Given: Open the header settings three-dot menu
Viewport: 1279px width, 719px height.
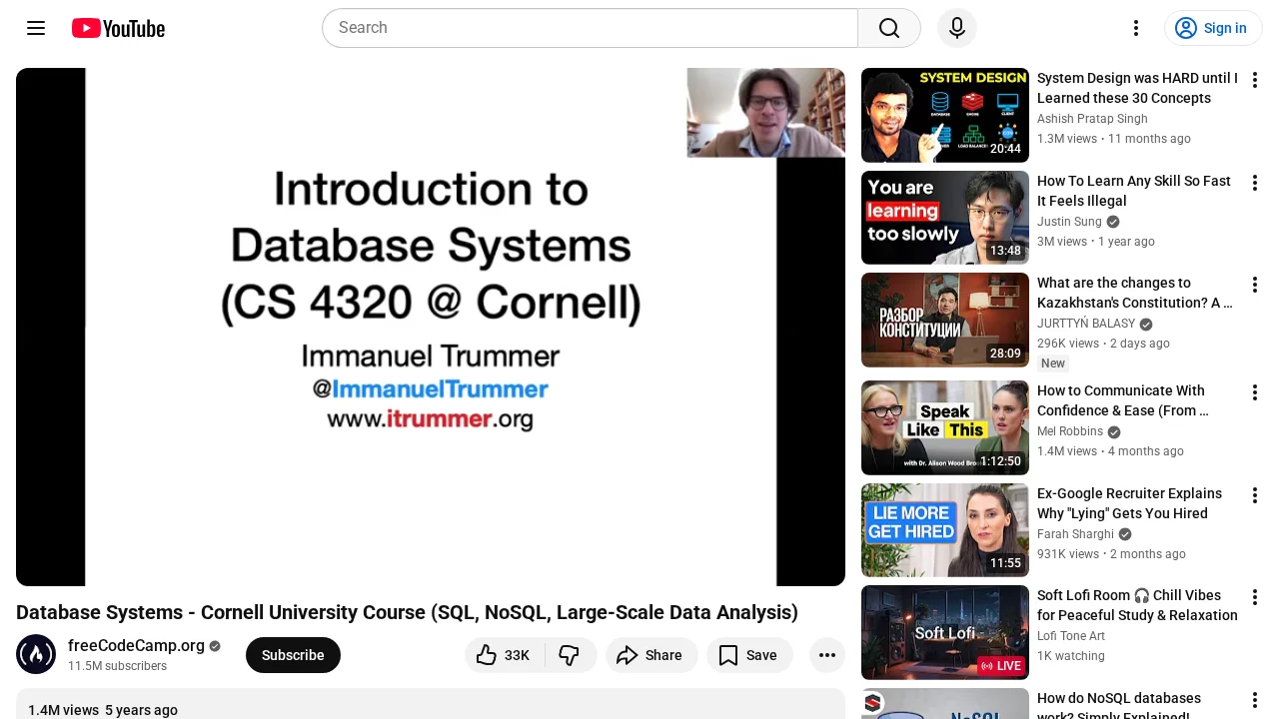Looking at the screenshot, I should click(x=1136, y=28).
